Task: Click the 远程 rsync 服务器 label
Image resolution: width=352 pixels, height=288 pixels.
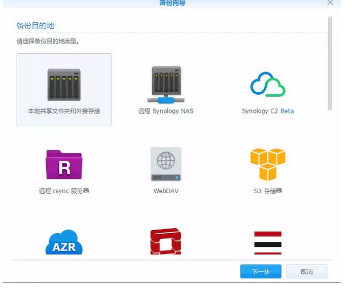Action: pos(64,191)
